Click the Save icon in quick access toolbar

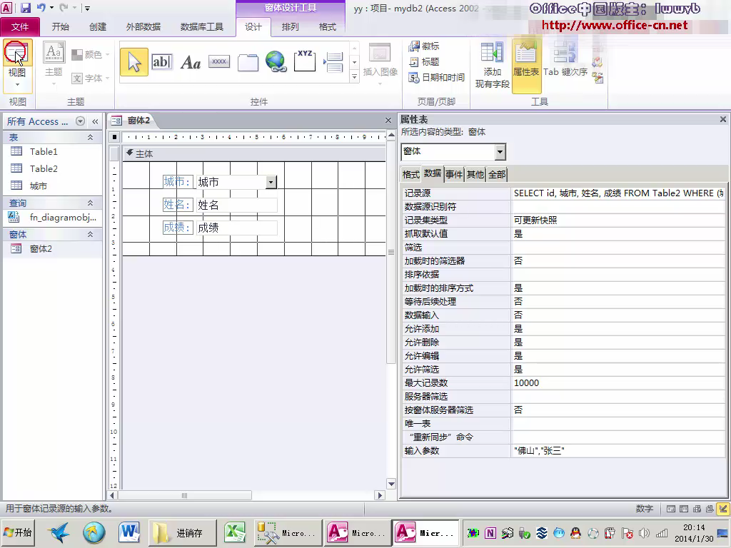coord(25,7)
